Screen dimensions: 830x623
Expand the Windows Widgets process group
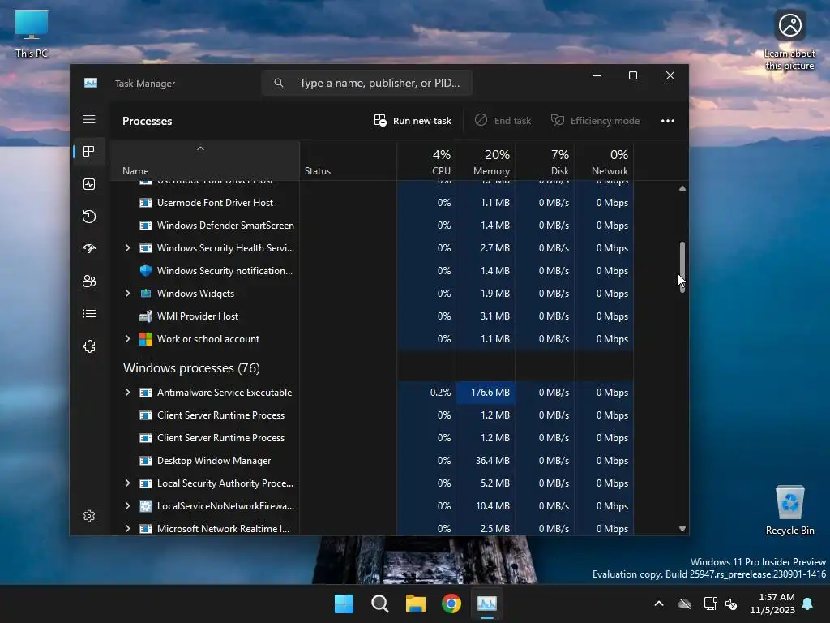point(127,294)
